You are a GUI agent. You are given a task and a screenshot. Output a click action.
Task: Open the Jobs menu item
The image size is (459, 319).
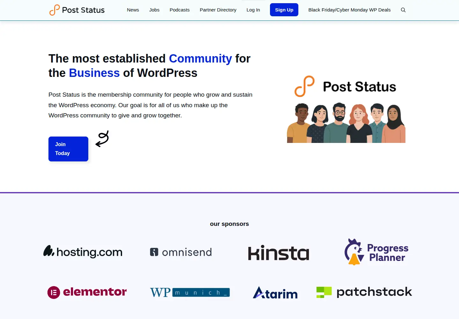pos(154,10)
